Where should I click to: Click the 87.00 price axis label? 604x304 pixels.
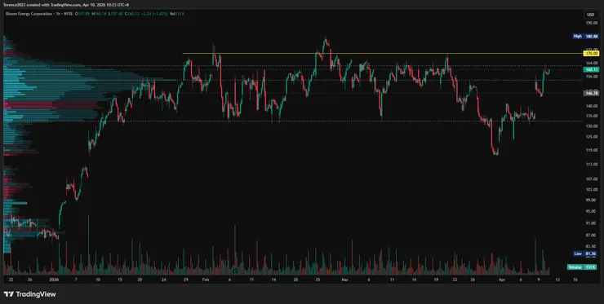[590, 235]
